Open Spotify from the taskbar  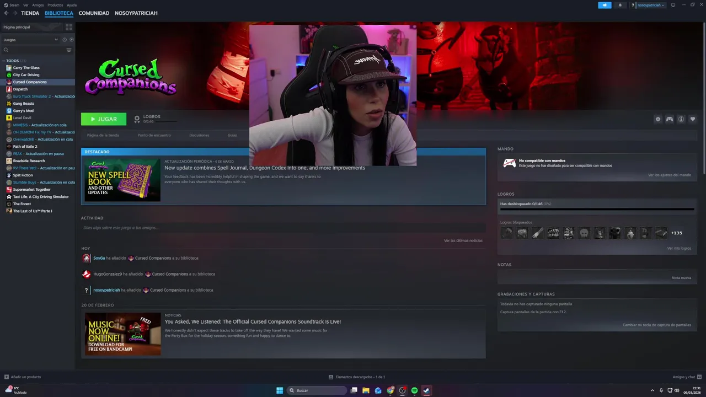414,390
